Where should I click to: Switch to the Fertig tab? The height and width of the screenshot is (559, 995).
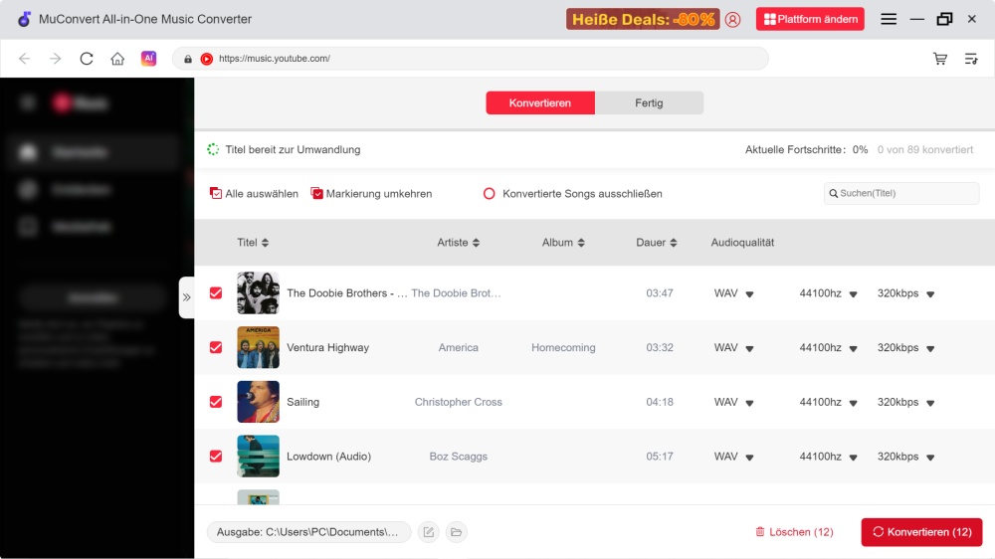649,102
